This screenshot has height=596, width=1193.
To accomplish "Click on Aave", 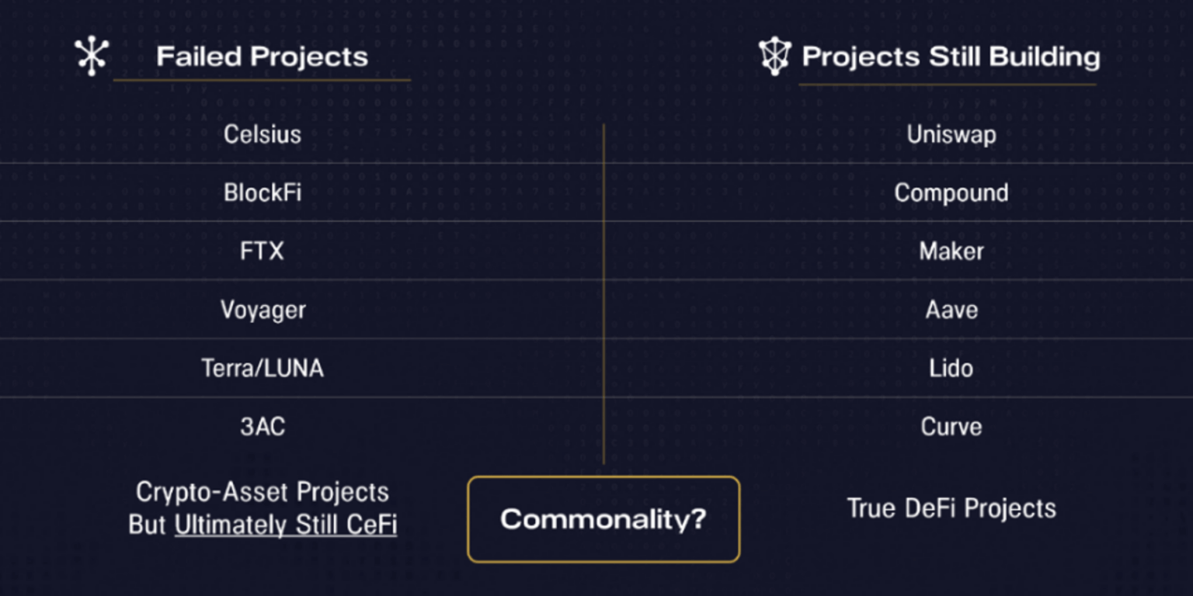I will (x=951, y=310).
